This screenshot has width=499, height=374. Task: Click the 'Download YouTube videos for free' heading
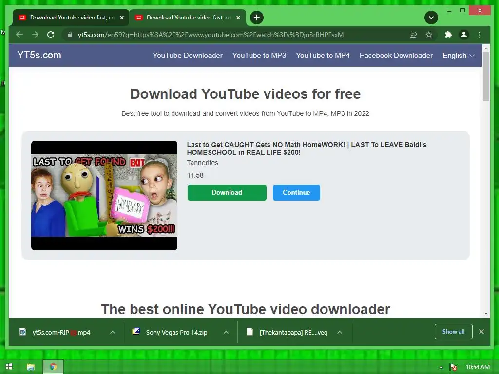pyautogui.click(x=246, y=94)
